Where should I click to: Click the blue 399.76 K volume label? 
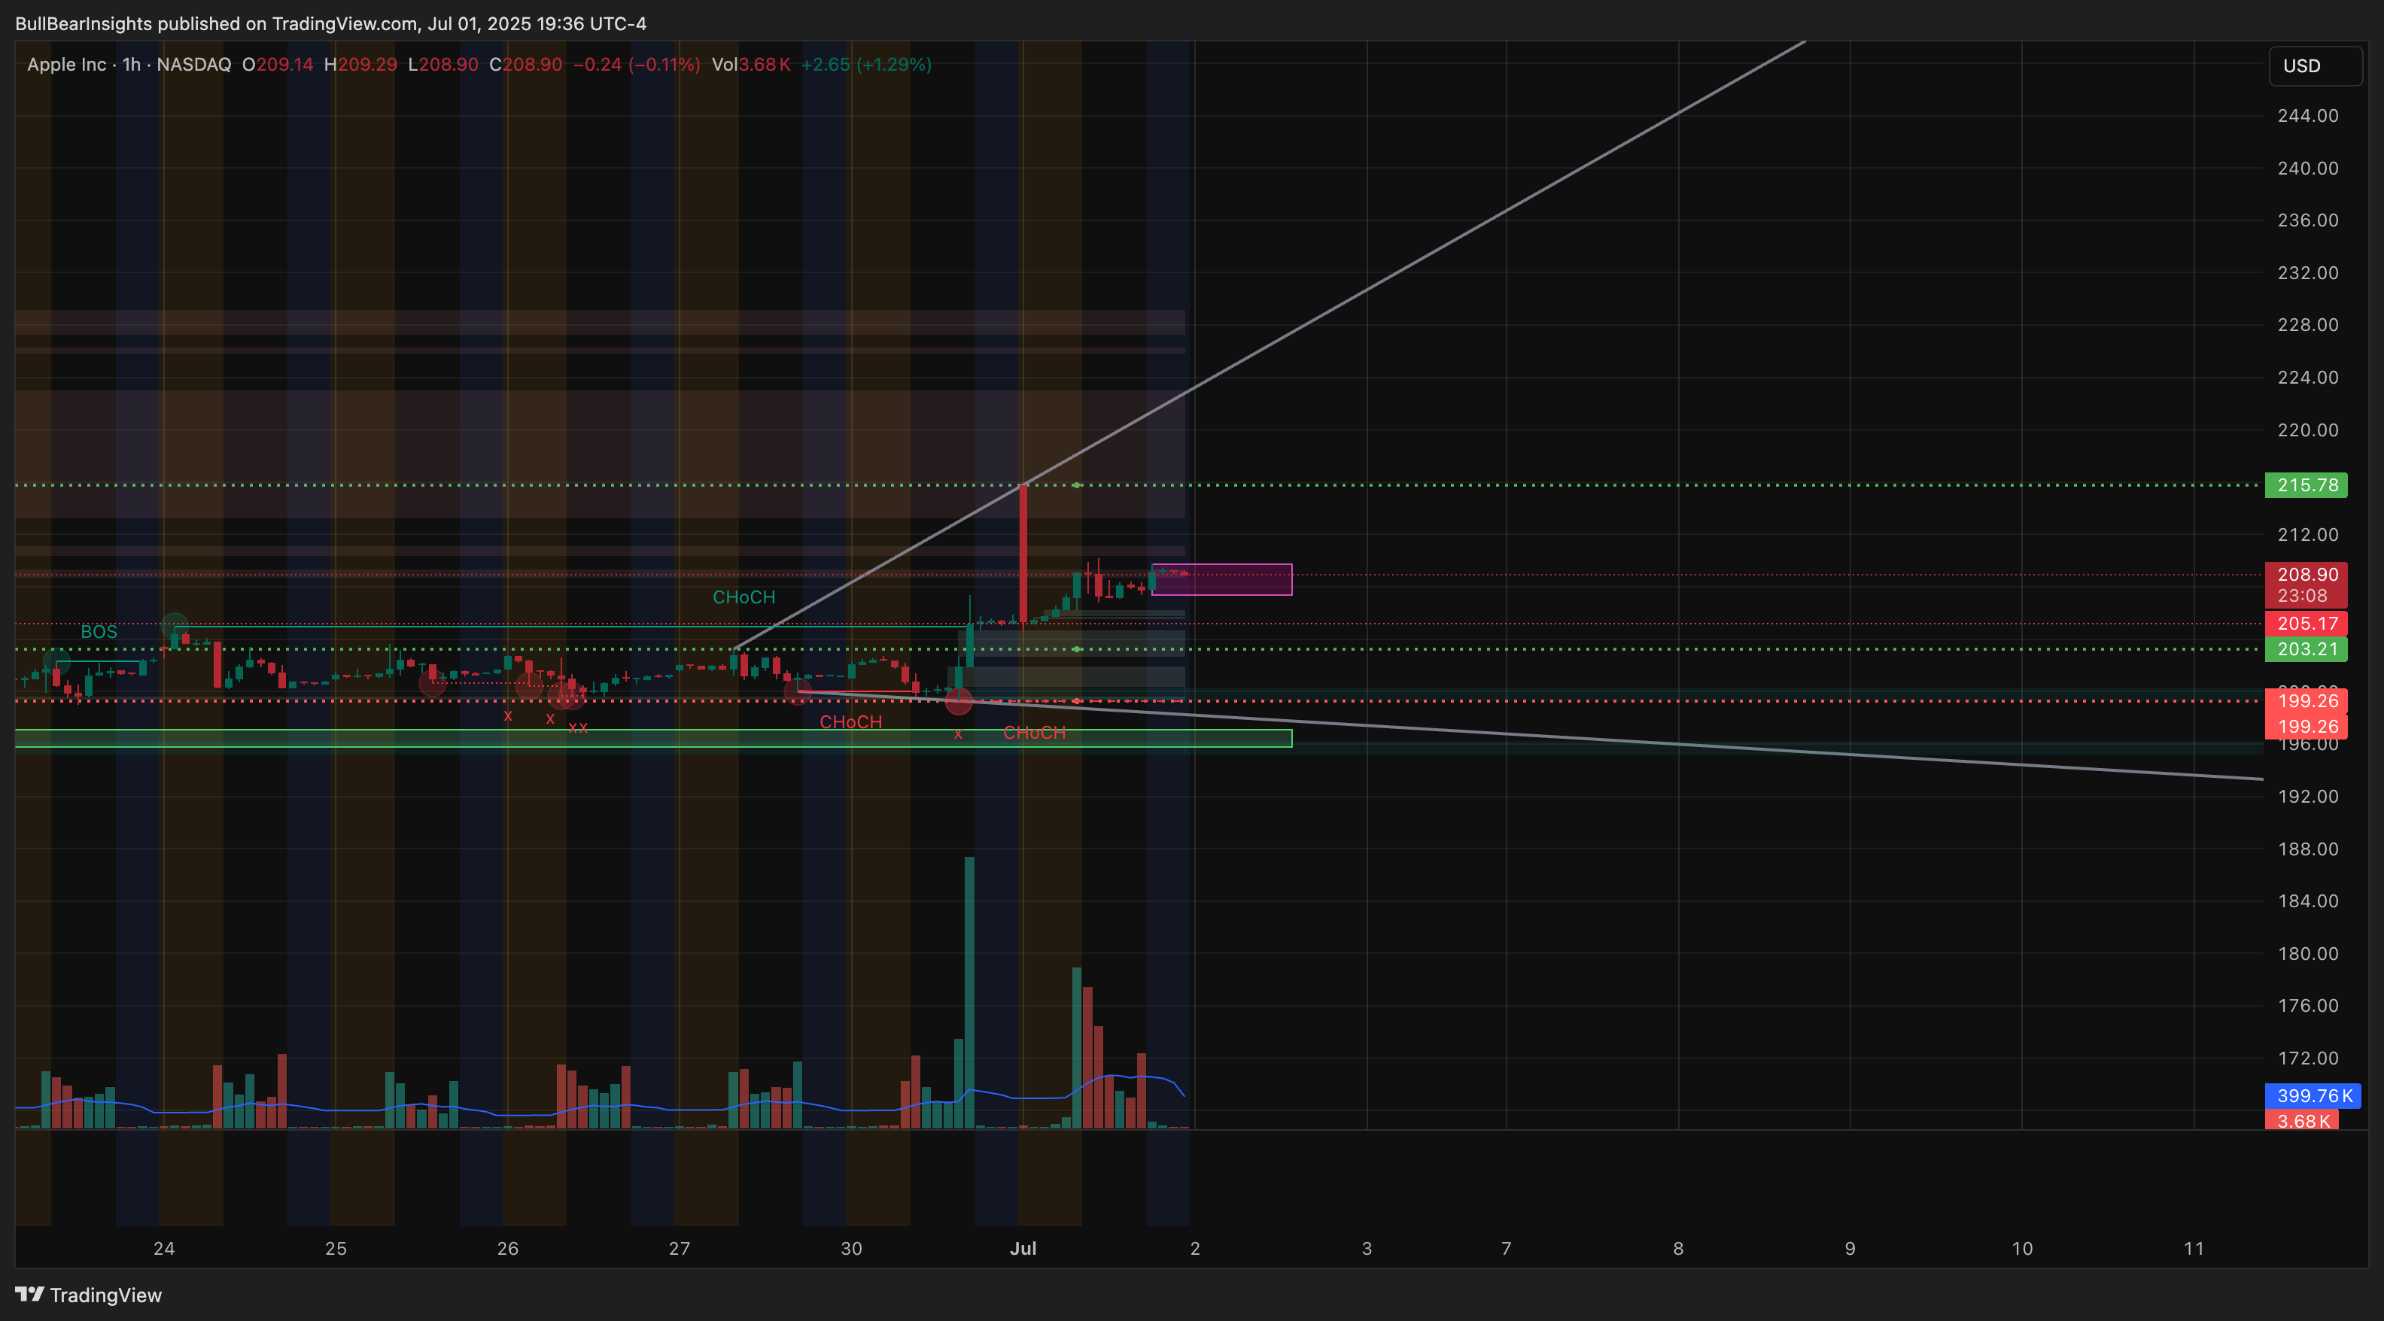[2312, 1096]
